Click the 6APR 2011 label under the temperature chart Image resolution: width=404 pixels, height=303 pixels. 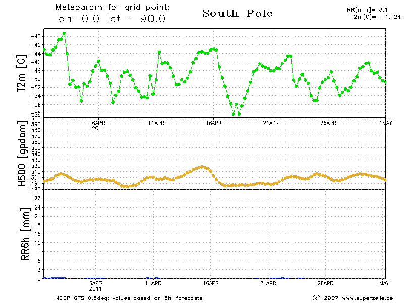pos(98,125)
